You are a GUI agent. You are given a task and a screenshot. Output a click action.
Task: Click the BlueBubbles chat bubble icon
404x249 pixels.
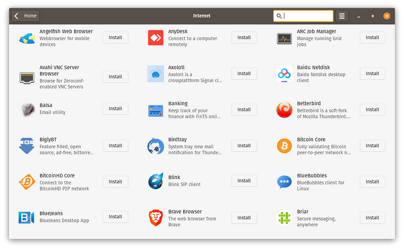[284, 182]
